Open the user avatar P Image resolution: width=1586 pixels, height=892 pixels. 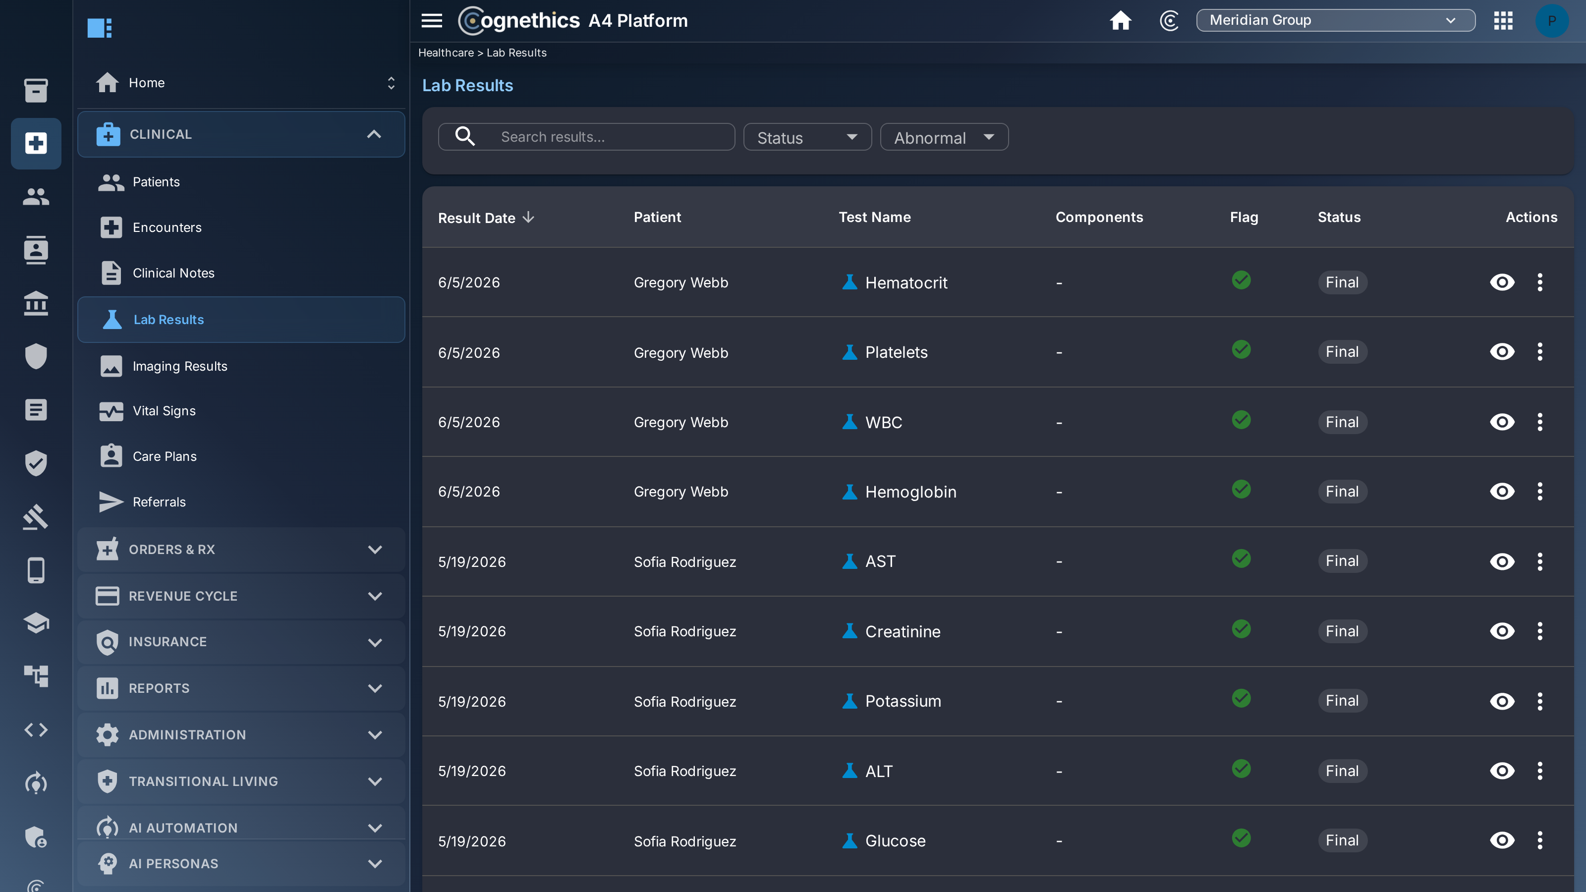click(1551, 21)
